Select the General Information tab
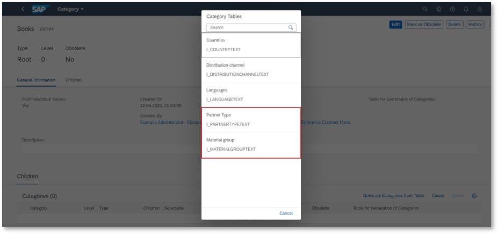498x234 pixels. (x=36, y=80)
